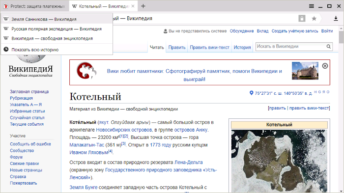Open the История tab

point(242,47)
